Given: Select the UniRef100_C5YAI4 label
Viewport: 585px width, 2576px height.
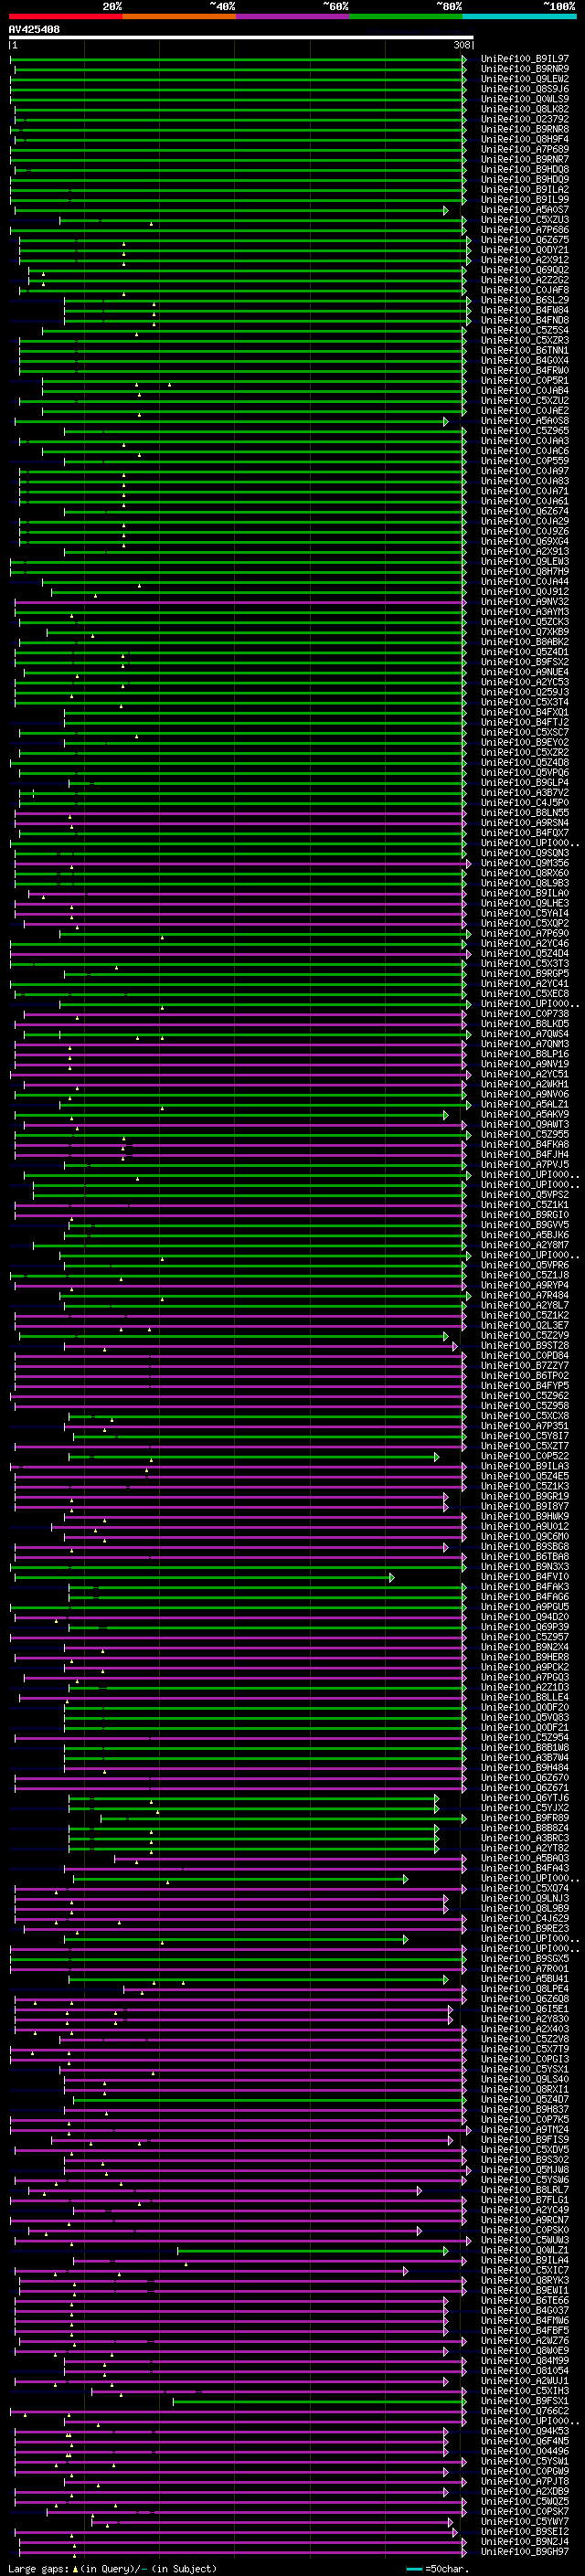Looking at the screenshot, I should tap(525, 913).
